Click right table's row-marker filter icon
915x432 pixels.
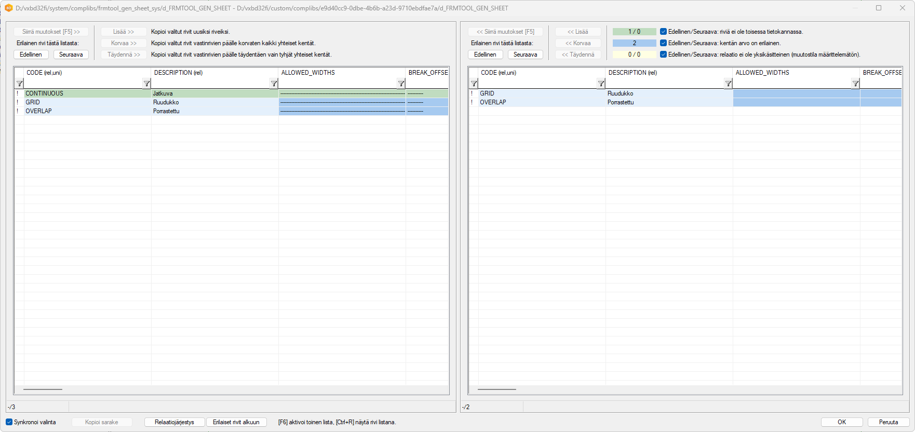474,84
